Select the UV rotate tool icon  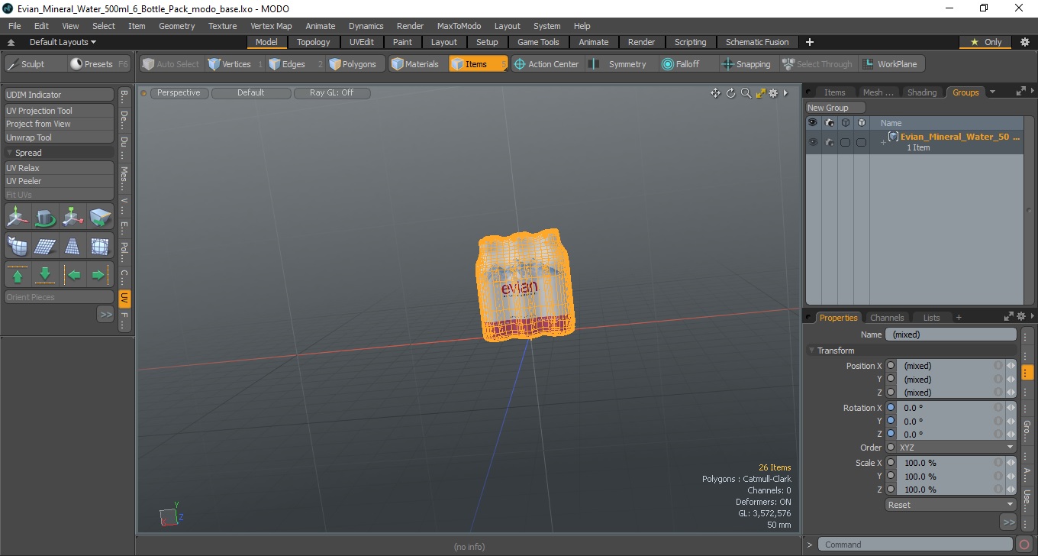tap(45, 218)
